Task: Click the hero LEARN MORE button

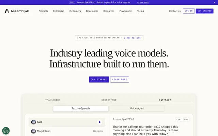Action: coord(120,79)
